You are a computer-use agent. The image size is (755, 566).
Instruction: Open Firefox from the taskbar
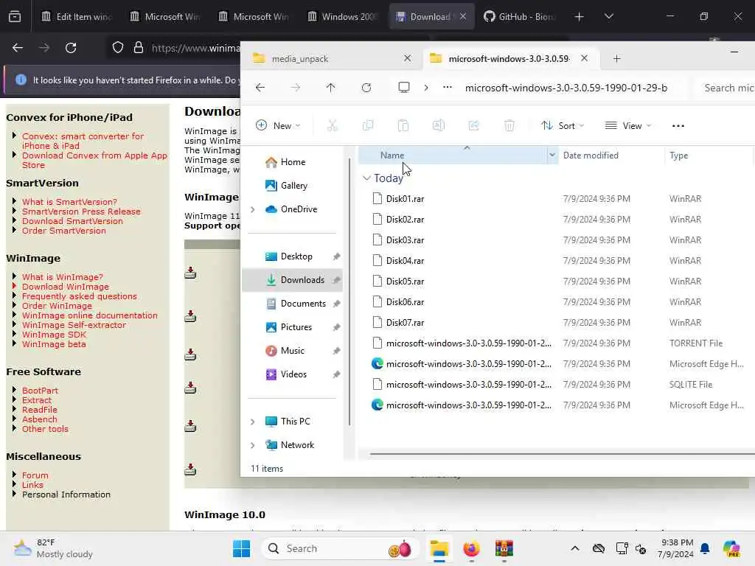471,548
